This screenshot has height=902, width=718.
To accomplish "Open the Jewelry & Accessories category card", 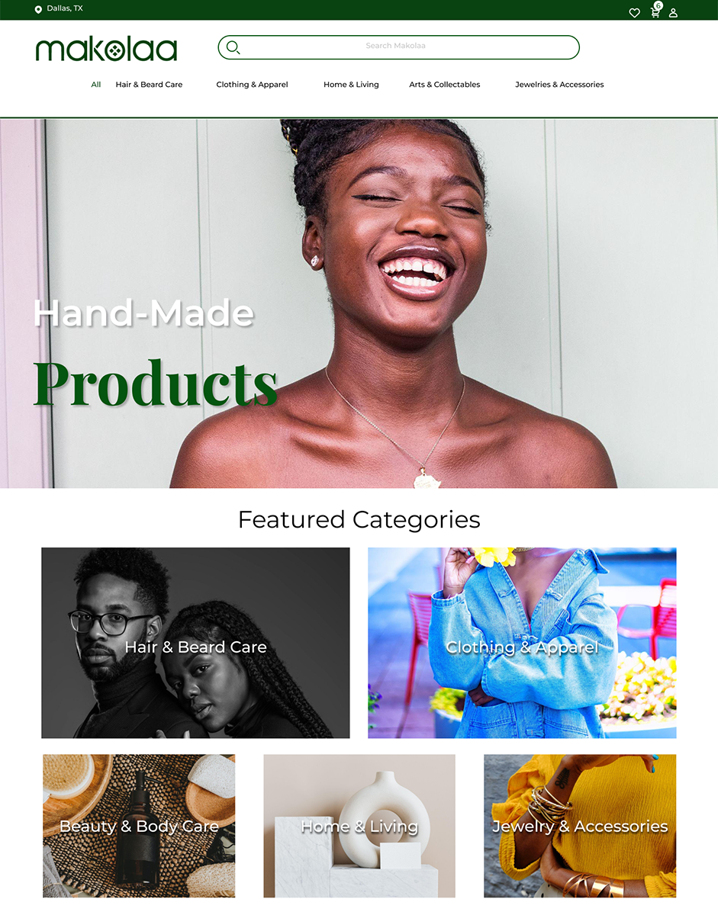I will click(580, 826).
